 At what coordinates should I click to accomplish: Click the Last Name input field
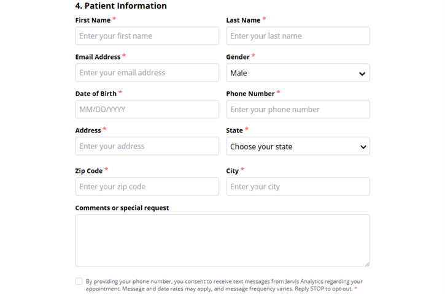[298, 36]
